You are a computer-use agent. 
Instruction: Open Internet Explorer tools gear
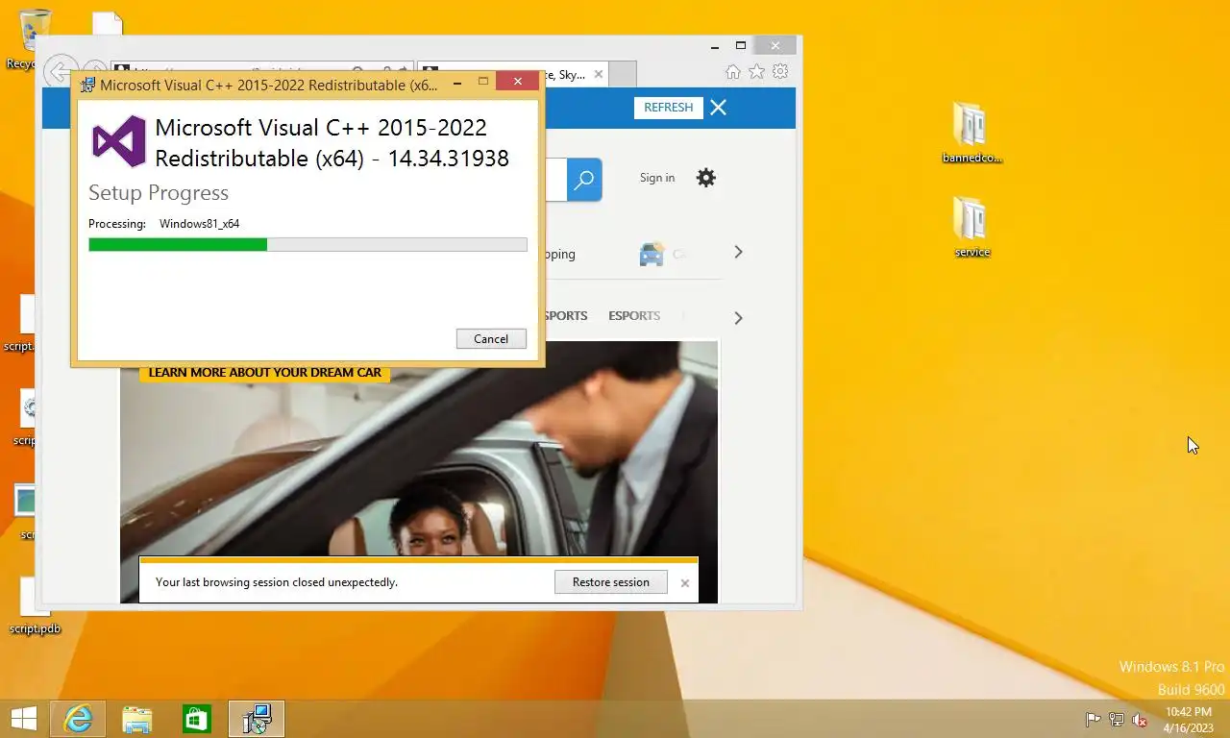(x=780, y=72)
